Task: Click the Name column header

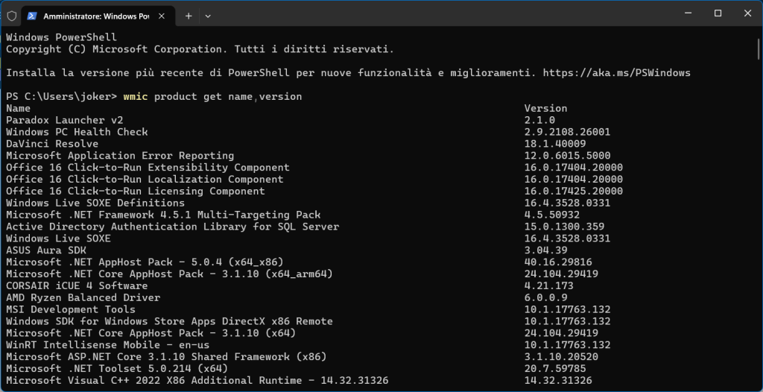Action: point(18,109)
